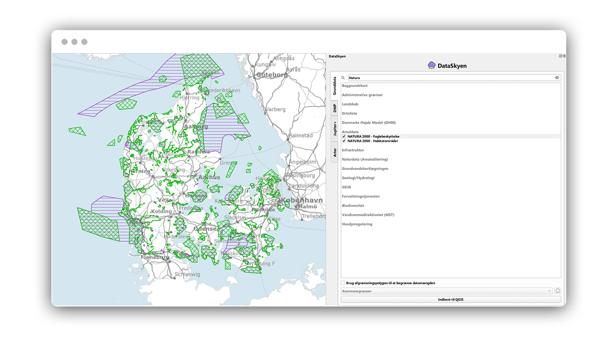Close the DataSkyen panel
The image size is (608, 342).
point(564,56)
